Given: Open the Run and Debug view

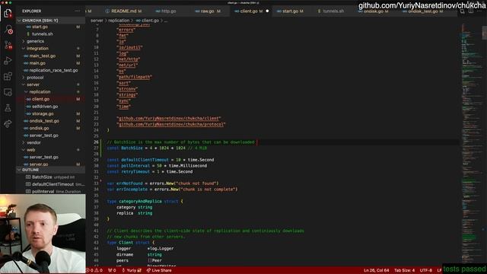Looking at the screenshot, I should tap(8, 61).
